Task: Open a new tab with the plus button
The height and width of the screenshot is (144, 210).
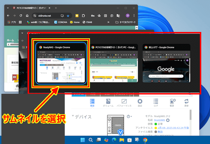Action: tap(56, 8)
